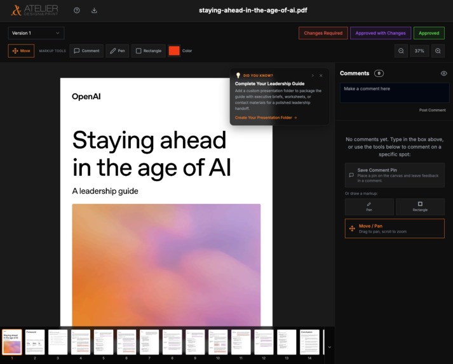
Task: Click the file name staying-ahead-in-the-age-of-ai.pdf
Action: point(253,10)
